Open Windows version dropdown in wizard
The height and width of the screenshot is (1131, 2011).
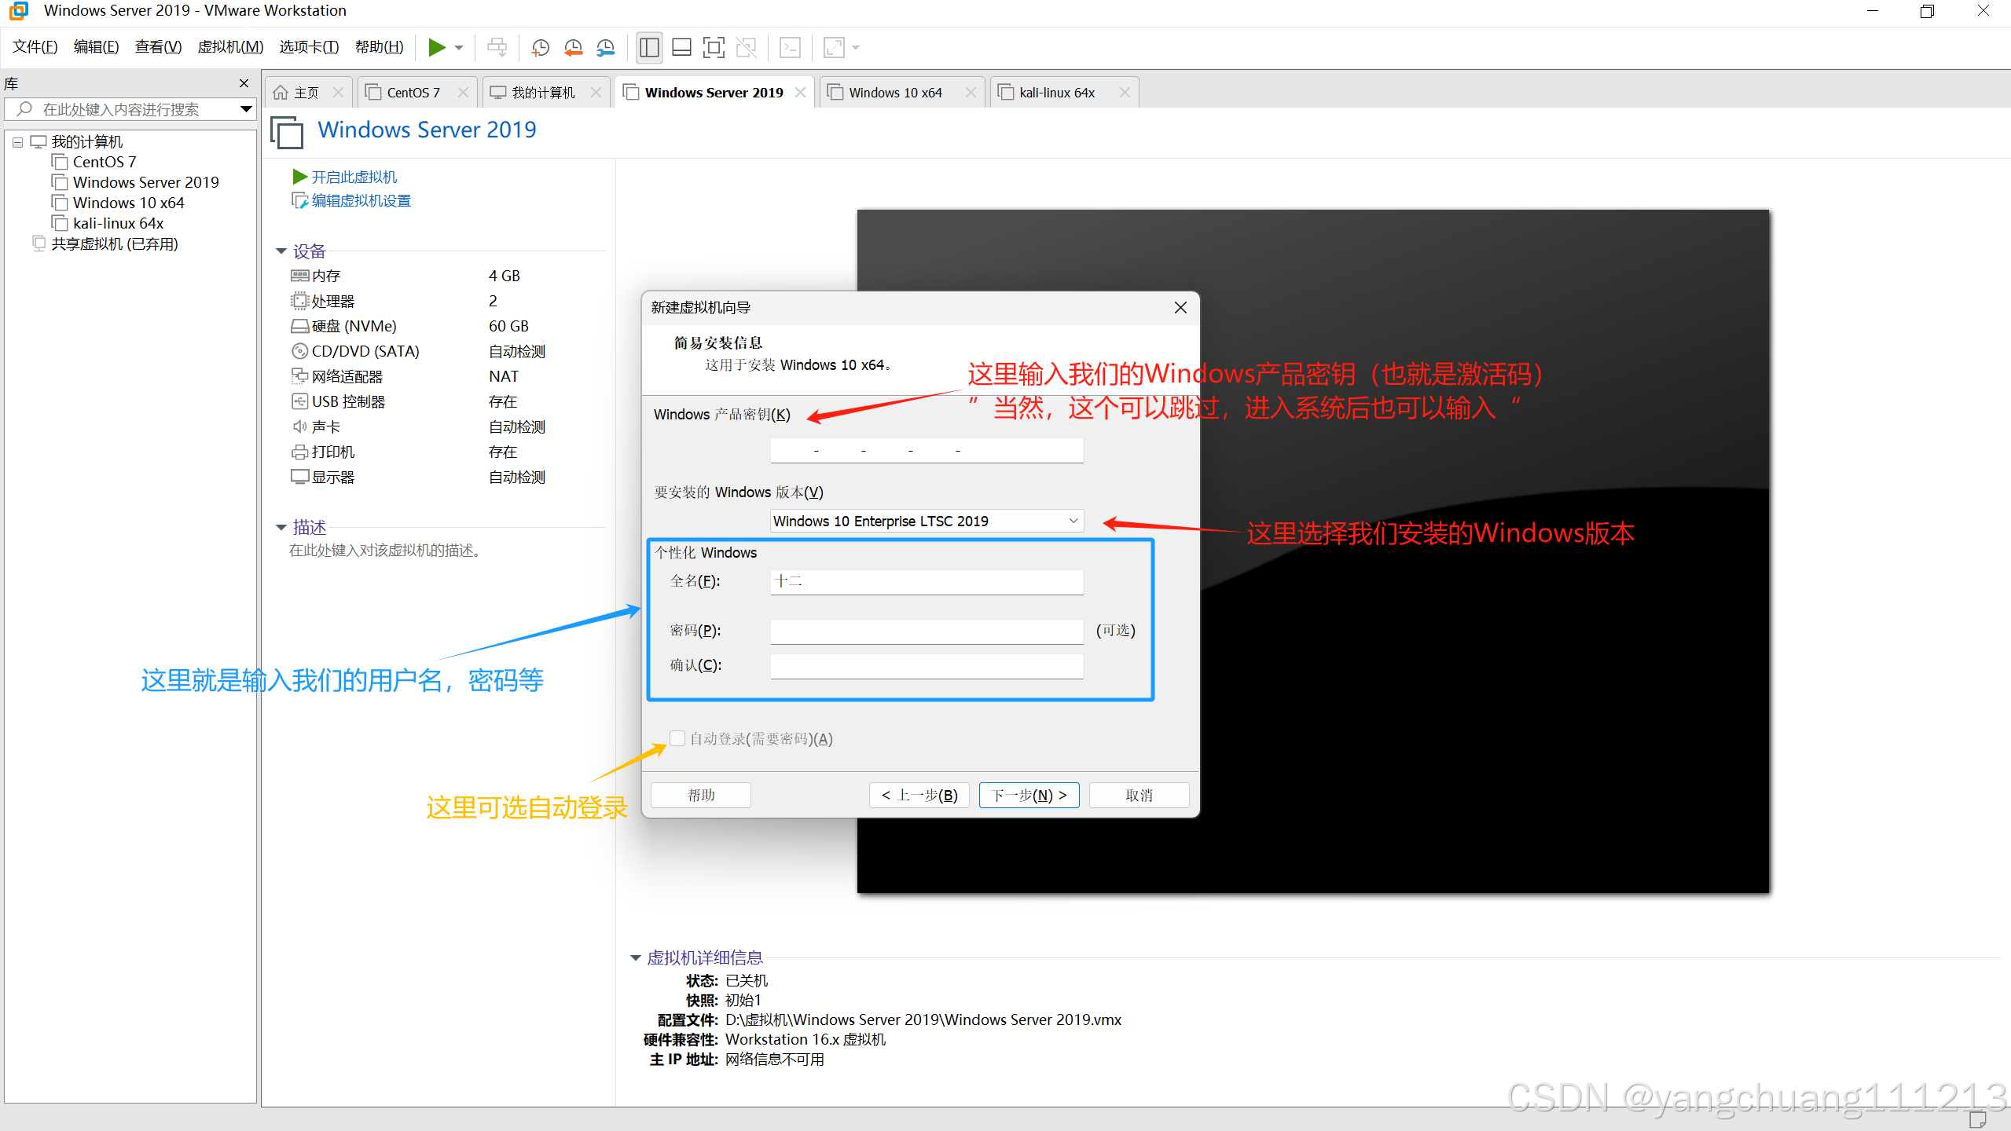[x=1073, y=521]
